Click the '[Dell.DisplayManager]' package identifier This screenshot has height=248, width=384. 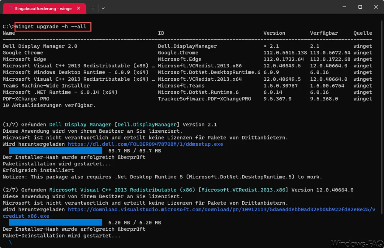point(147,125)
